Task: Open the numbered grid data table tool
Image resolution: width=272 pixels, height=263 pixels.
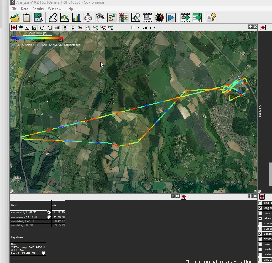Action: click(124, 18)
